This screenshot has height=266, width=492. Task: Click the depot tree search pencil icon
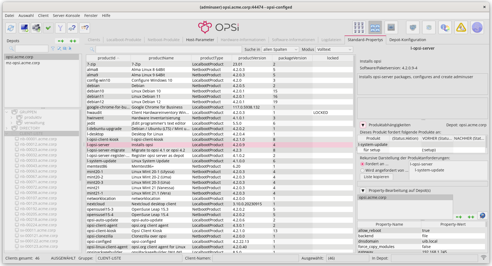(x=59, y=48)
